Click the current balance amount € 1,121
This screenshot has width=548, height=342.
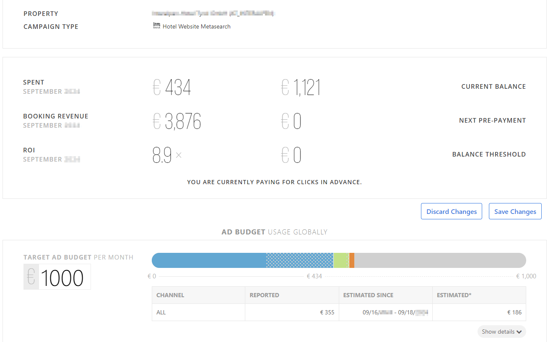click(x=301, y=87)
